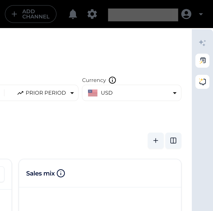213x211 pixels.
Task: Toggle the split column layout view
Action: pyautogui.click(x=173, y=141)
